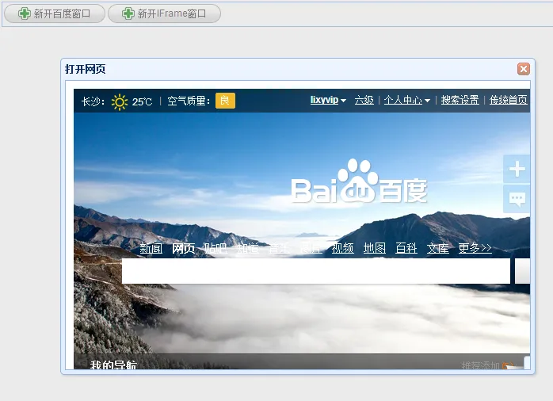Click the 新开IFrame窗口 button
The height and width of the screenshot is (401, 553).
[x=164, y=13]
